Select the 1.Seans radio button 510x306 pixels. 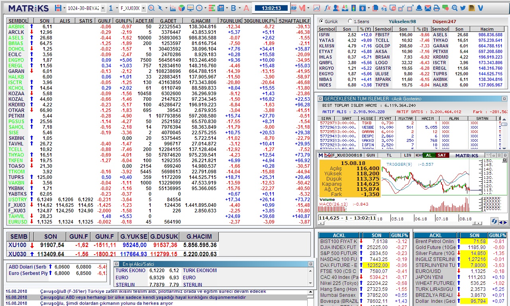tap(350, 21)
